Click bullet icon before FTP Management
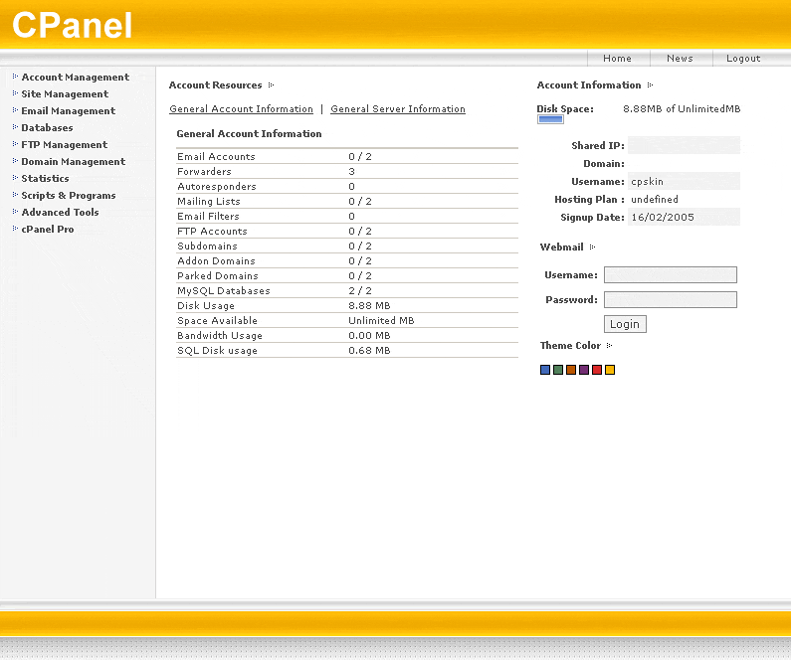The width and height of the screenshot is (791, 660). [x=15, y=144]
